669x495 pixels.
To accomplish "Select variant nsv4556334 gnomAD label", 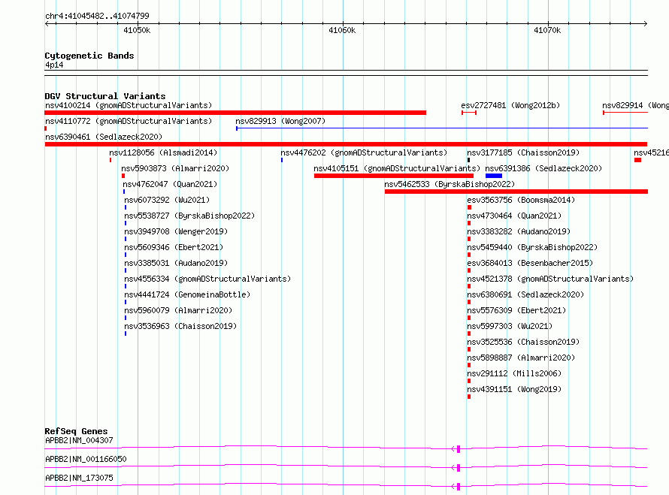I will pyautogui.click(x=207, y=279).
